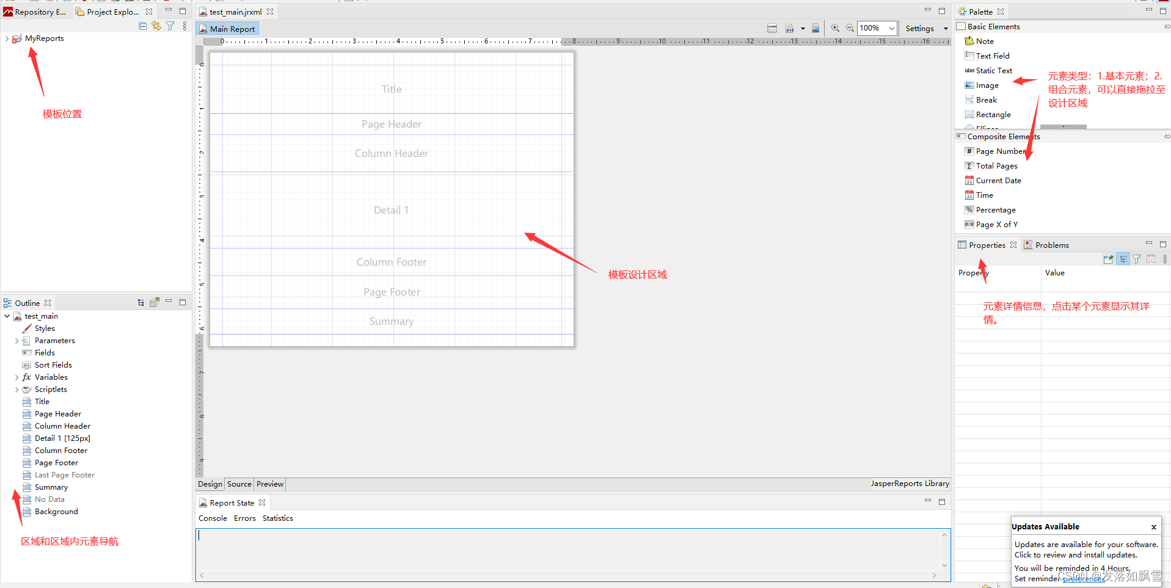Open the 100% zoom combo box

(x=877, y=28)
